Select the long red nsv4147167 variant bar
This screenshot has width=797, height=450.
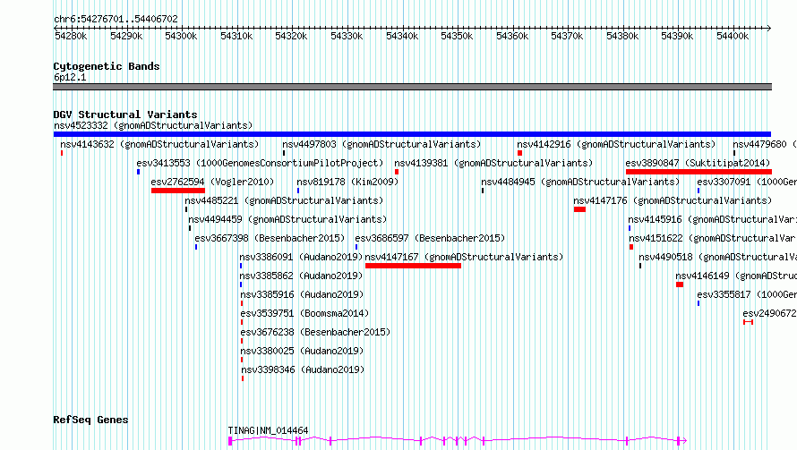coord(413,266)
